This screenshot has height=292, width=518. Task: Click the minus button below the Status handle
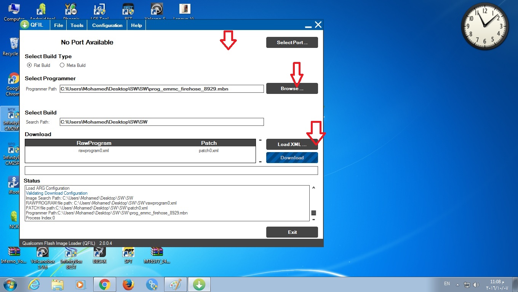pos(313,219)
